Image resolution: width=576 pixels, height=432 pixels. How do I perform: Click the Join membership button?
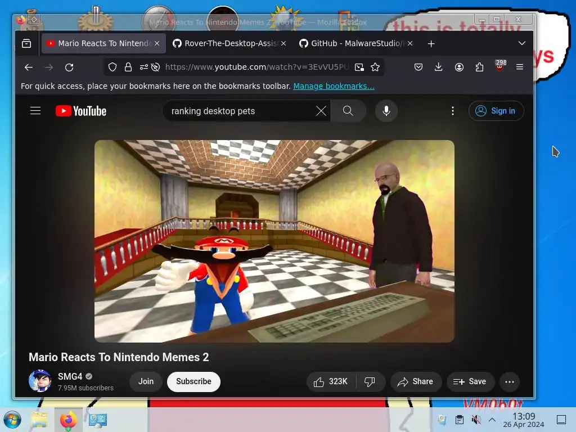[x=146, y=382]
